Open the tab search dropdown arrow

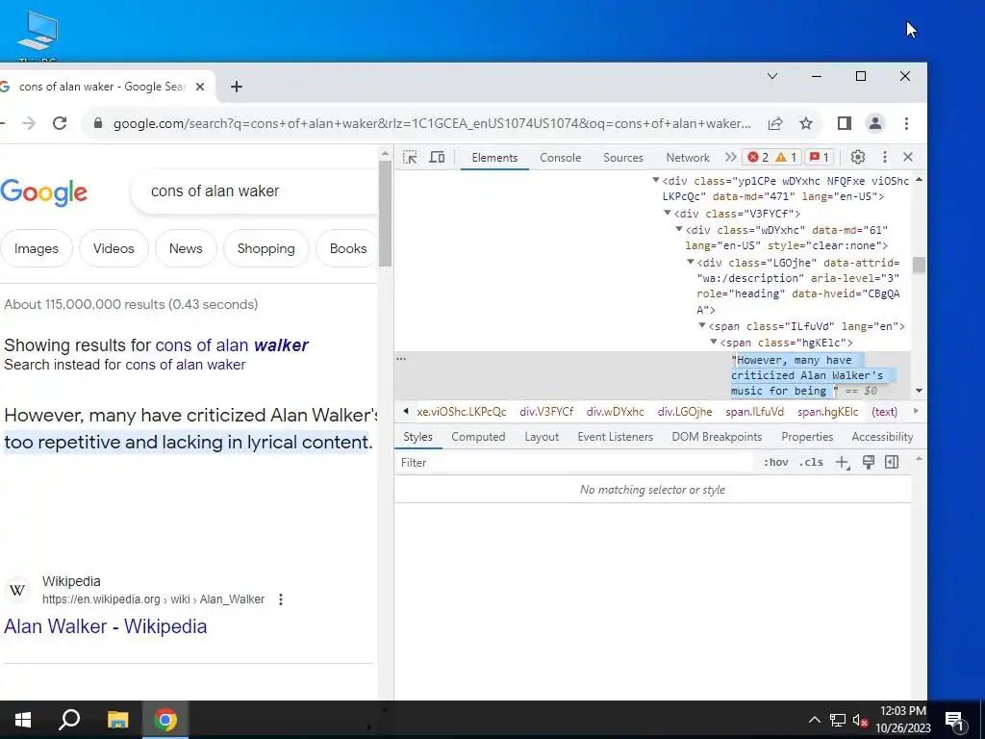[772, 76]
